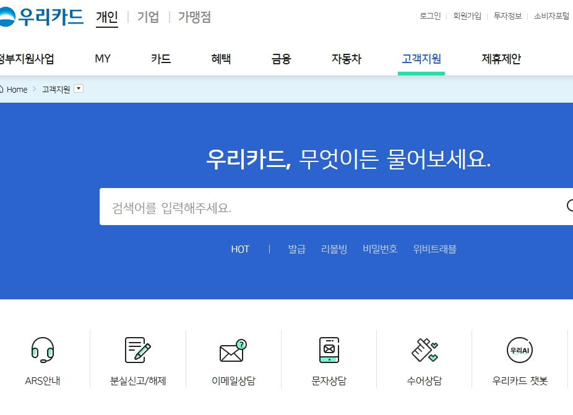Click the 우리카드 logo
This screenshot has height=415, width=573.
coord(41,17)
